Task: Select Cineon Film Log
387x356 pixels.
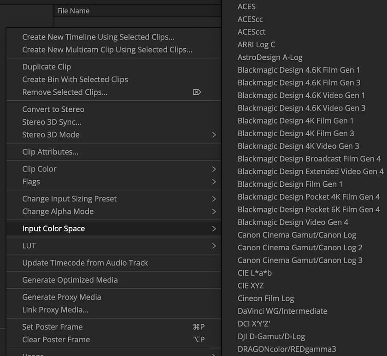Action: click(266, 299)
